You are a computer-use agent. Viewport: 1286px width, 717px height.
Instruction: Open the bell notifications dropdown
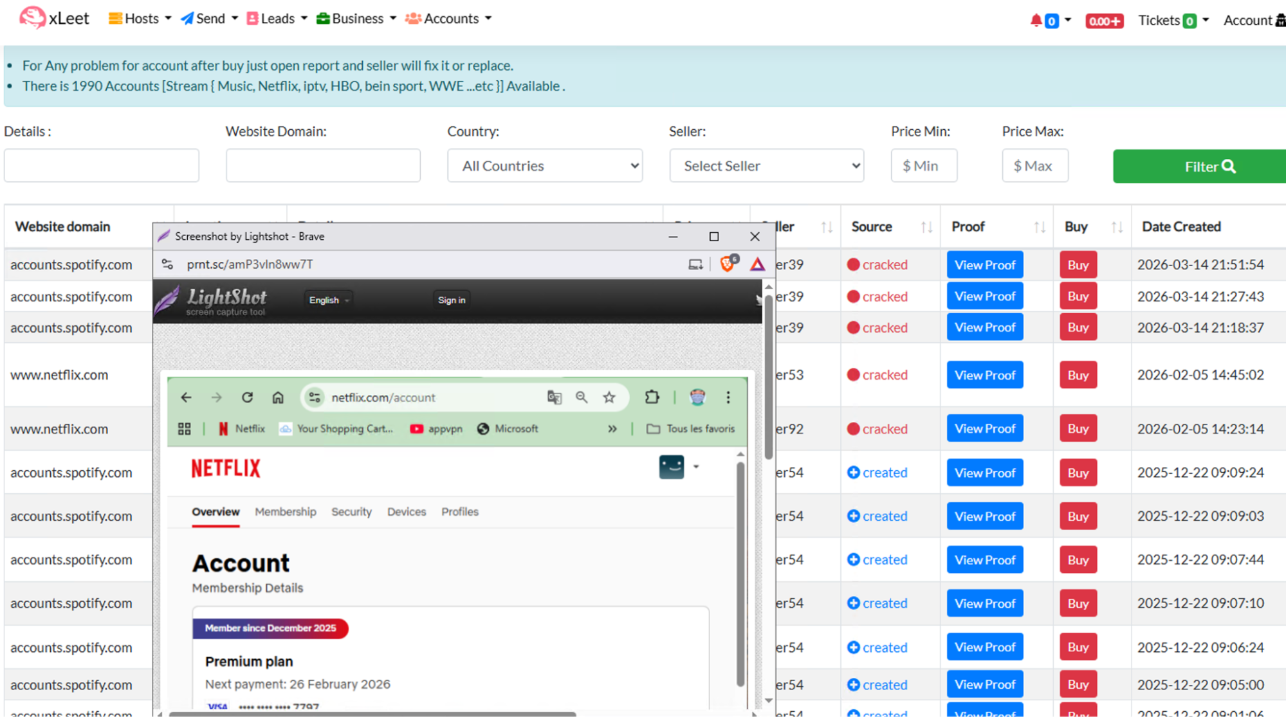[1050, 21]
